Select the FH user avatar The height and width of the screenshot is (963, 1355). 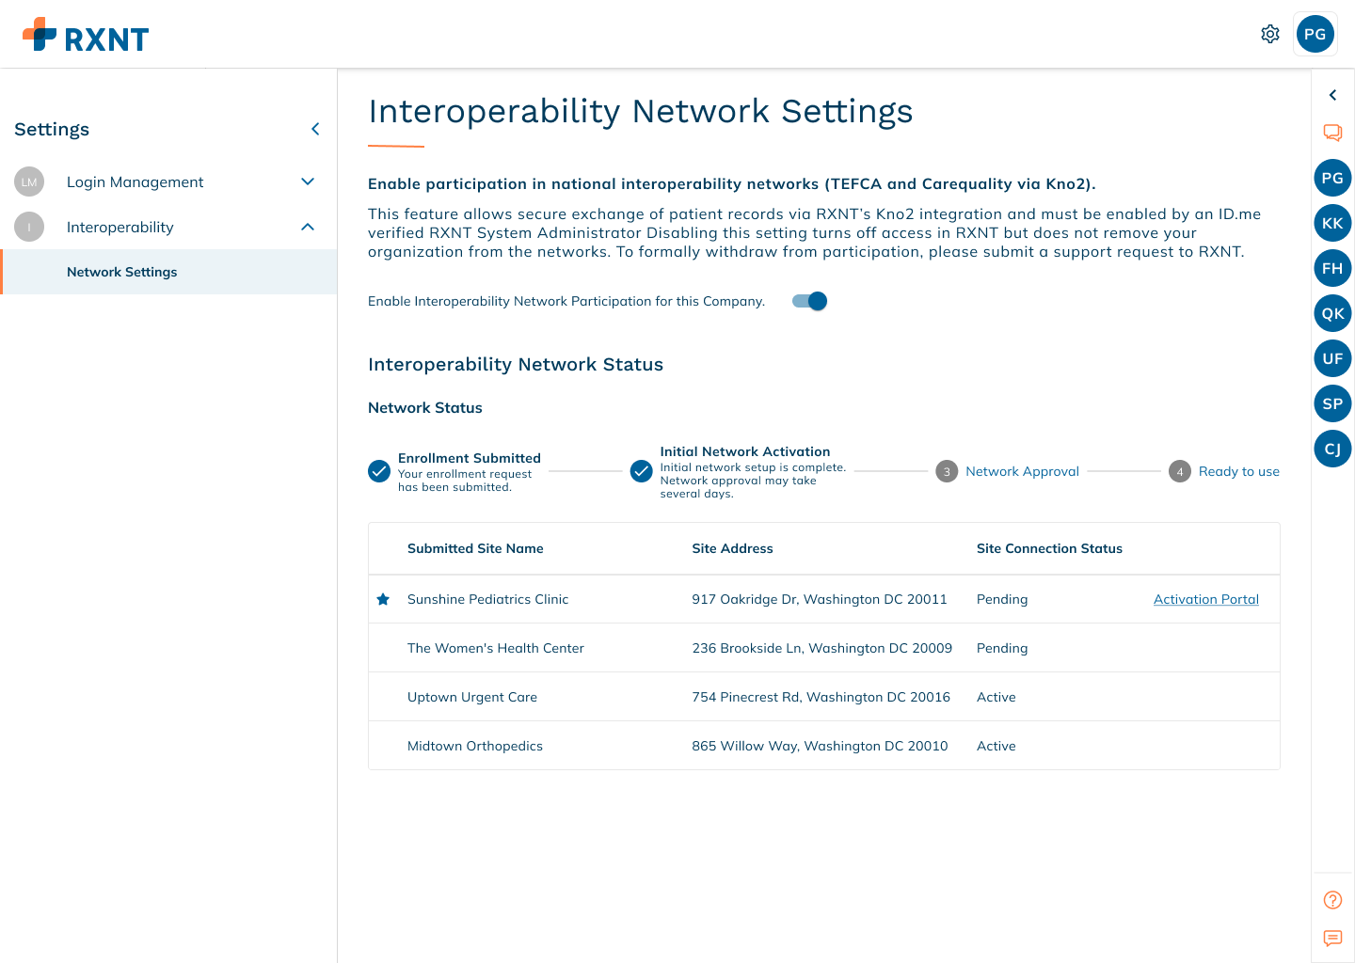(1332, 268)
